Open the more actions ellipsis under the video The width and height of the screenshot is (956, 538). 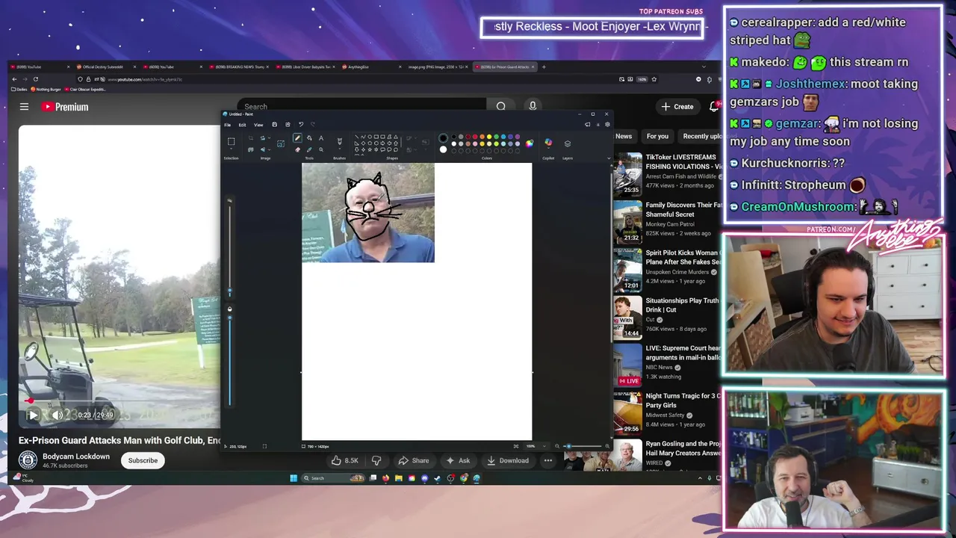547,460
